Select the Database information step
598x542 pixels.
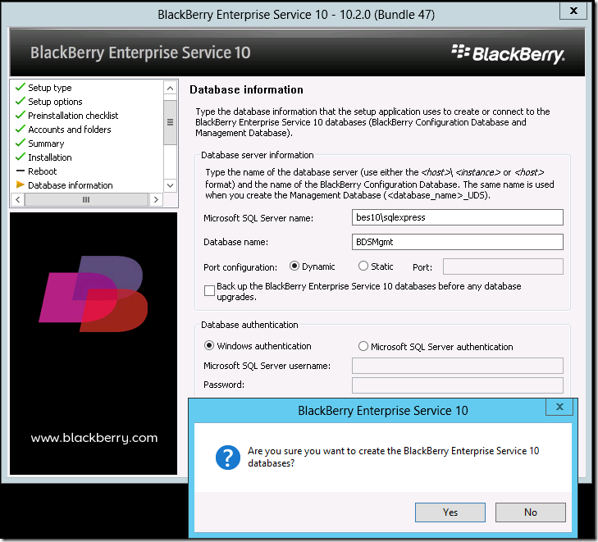[x=71, y=185]
